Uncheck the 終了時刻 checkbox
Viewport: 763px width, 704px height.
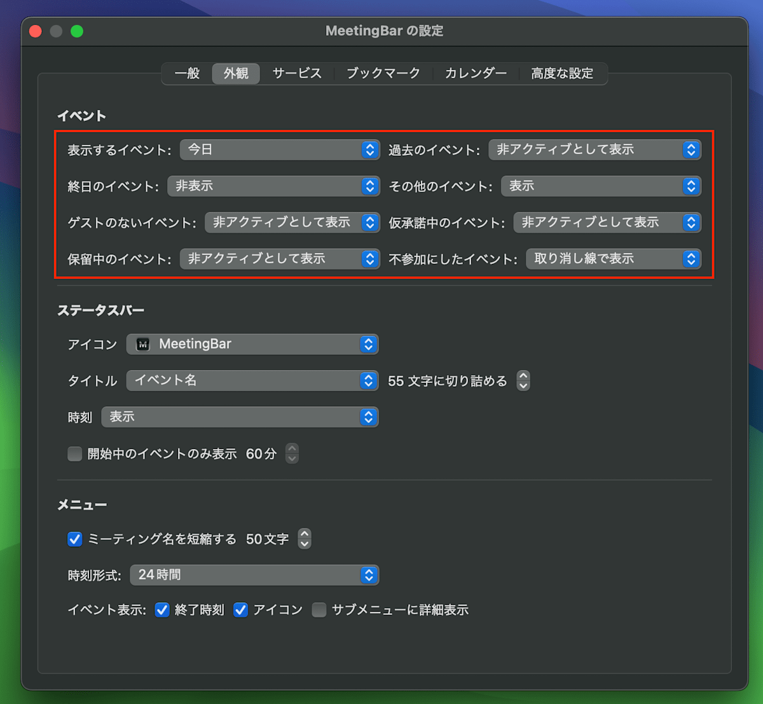[x=162, y=610]
